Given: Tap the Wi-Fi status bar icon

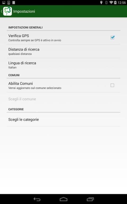Looking at the screenshot, I should 111,2.
